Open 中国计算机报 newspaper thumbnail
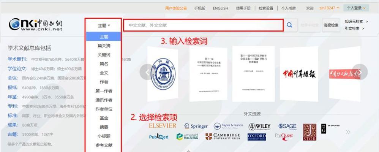The width and height of the screenshot is (379, 152). 299,74
